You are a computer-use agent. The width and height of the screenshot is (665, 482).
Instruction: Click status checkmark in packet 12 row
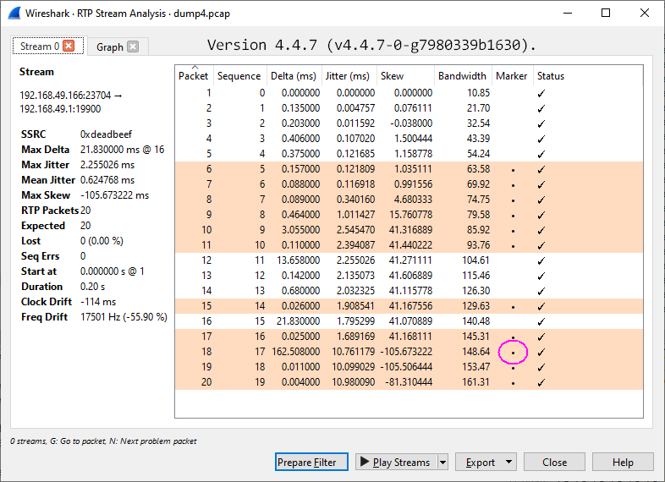541,260
